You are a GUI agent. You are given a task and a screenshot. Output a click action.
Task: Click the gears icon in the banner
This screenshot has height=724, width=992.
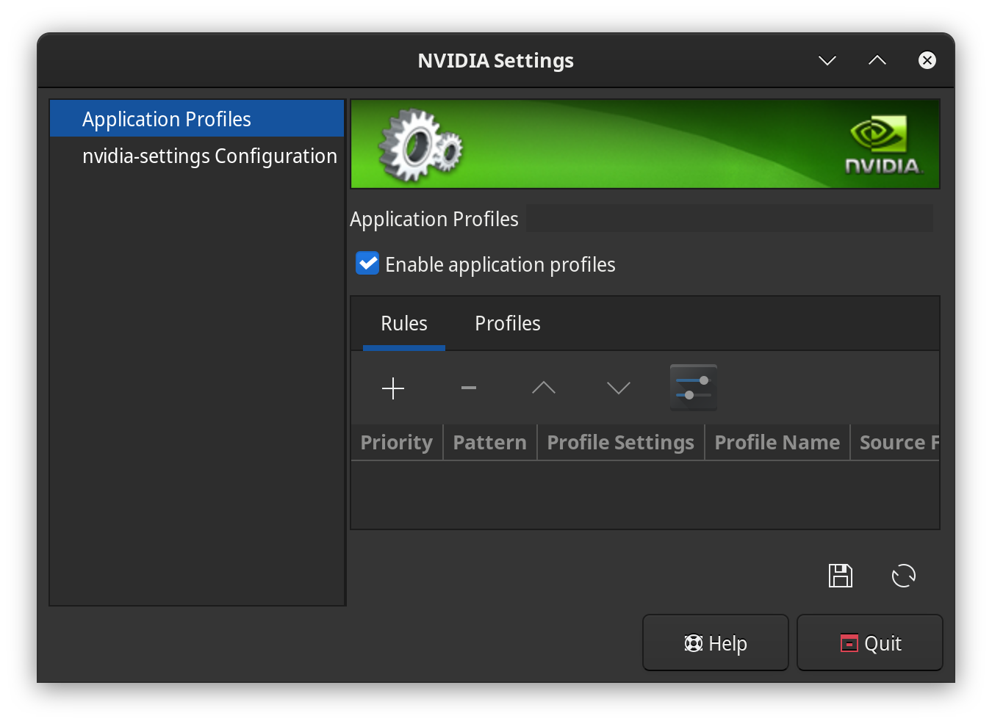click(420, 145)
